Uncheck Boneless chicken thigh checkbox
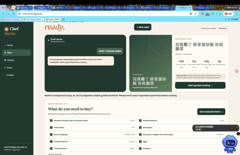Screen dimensions: 240x155 click(x=51, y=120)
